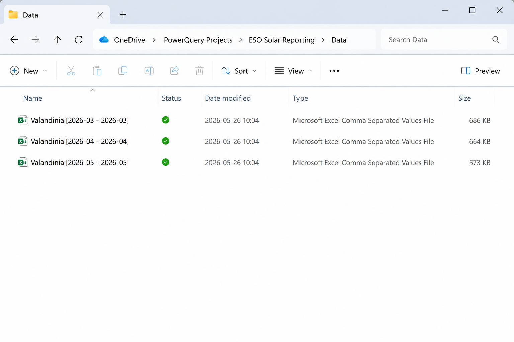Select file Valandiniai[2026-03 - 2026-03]

pyautogui.click(x=80, y=120)
